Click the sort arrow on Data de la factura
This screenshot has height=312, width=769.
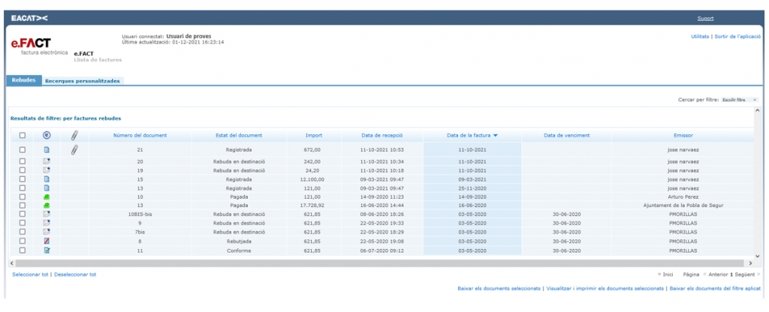click(496, 136)
